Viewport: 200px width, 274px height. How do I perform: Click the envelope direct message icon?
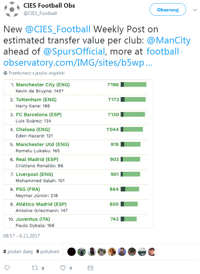[x=90, y=268]
